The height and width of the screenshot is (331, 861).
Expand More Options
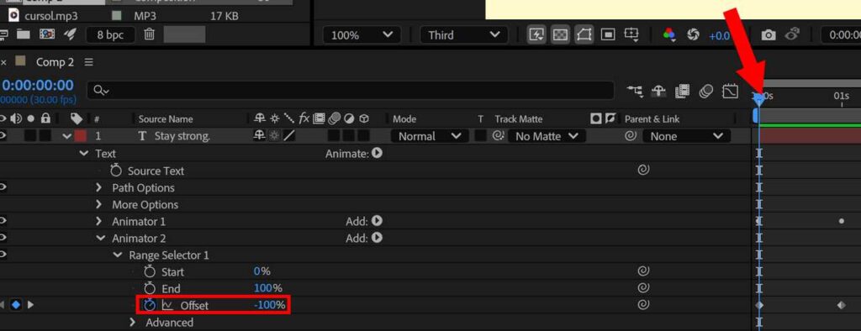(99, 204)
